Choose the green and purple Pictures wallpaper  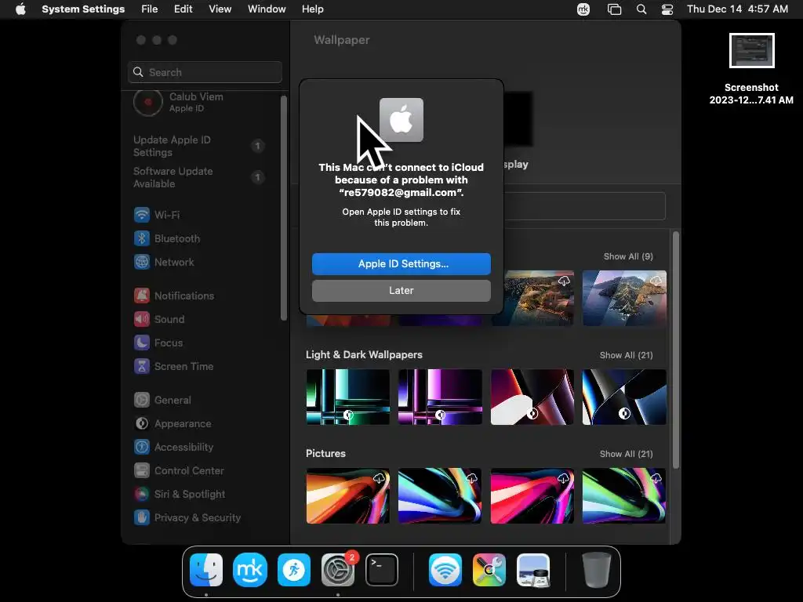tap(624, 495)
